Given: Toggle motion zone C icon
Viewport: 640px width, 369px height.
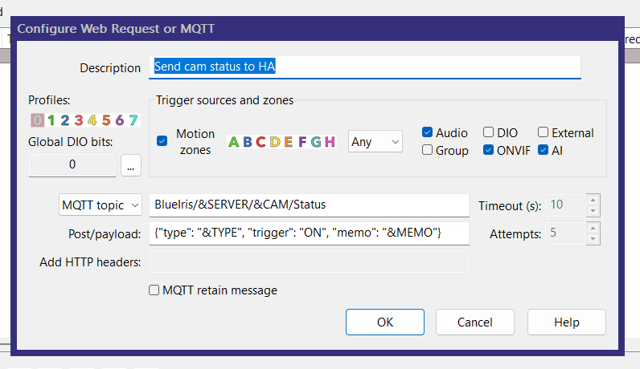Looking at the screenshot, I should (x=261, y=142).
